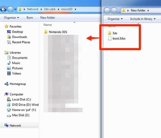Click New folder breadcrumb in right window
Screen dimensions: 161x138
pyautogui.click(x=138, y=10)
